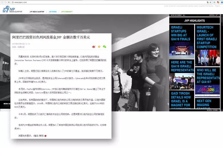Viewport: 223px width, 148px height.
Task: Open the JVP Community nav tab
Action: [67, 12]
